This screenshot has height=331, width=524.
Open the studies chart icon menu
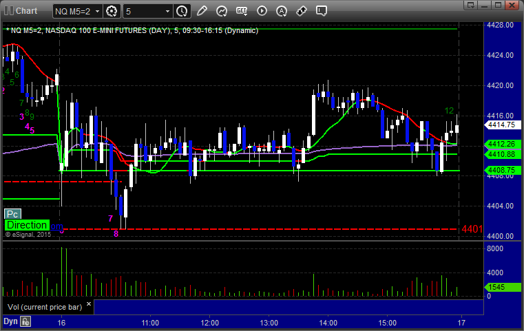222,11
